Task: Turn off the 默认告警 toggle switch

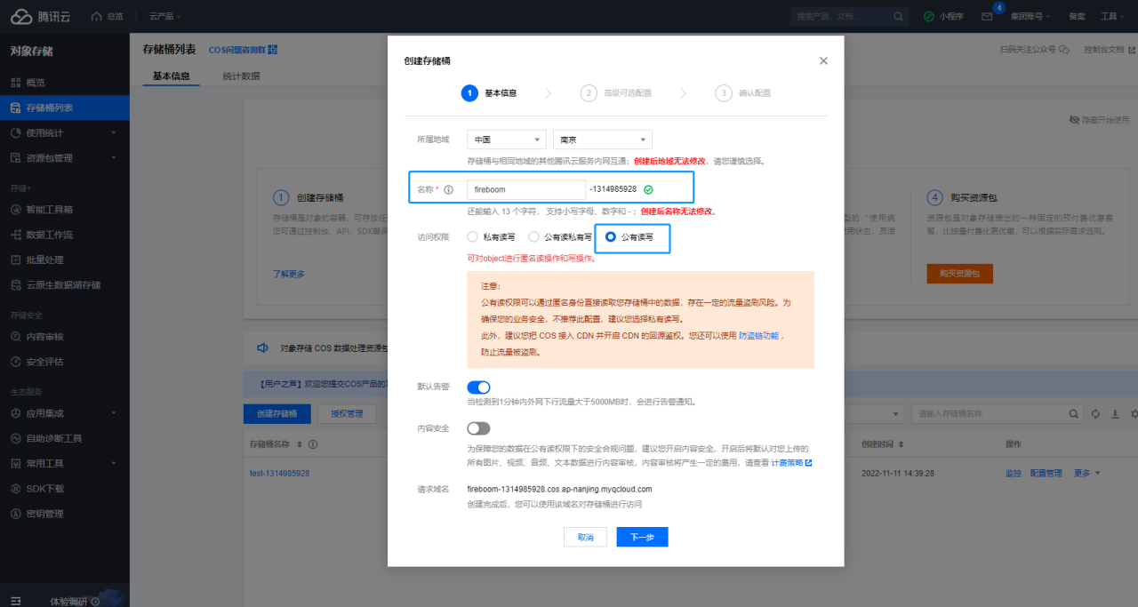Action: click(478, 387)
